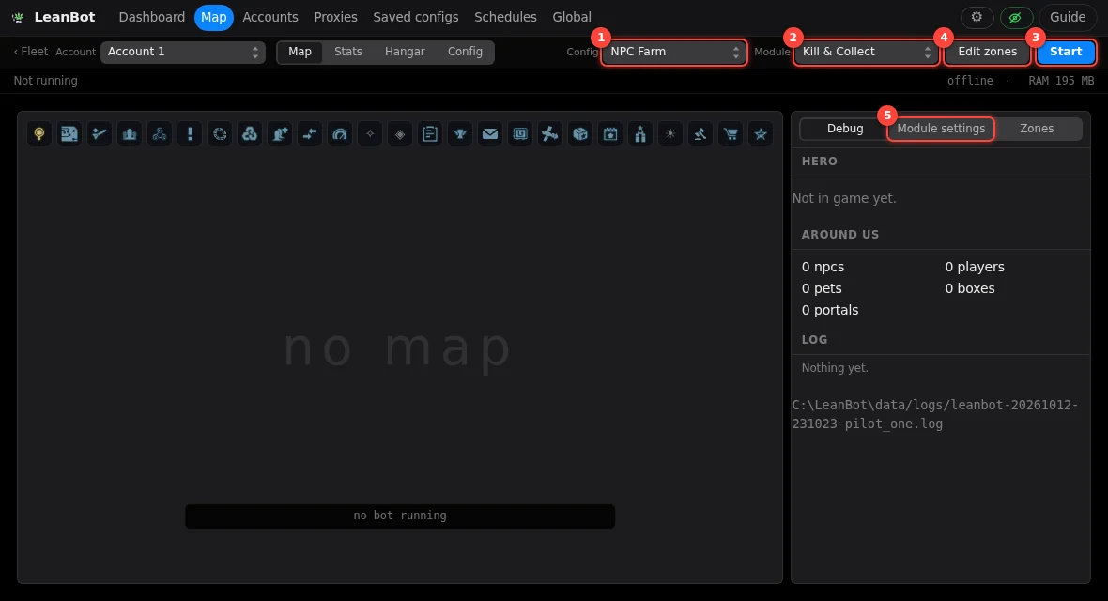
Task: Click the 'offline' status text
Action: pyautogui.click(x=969, y=81)
